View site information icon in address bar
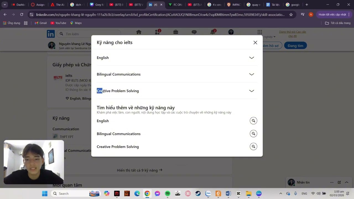 32,15
